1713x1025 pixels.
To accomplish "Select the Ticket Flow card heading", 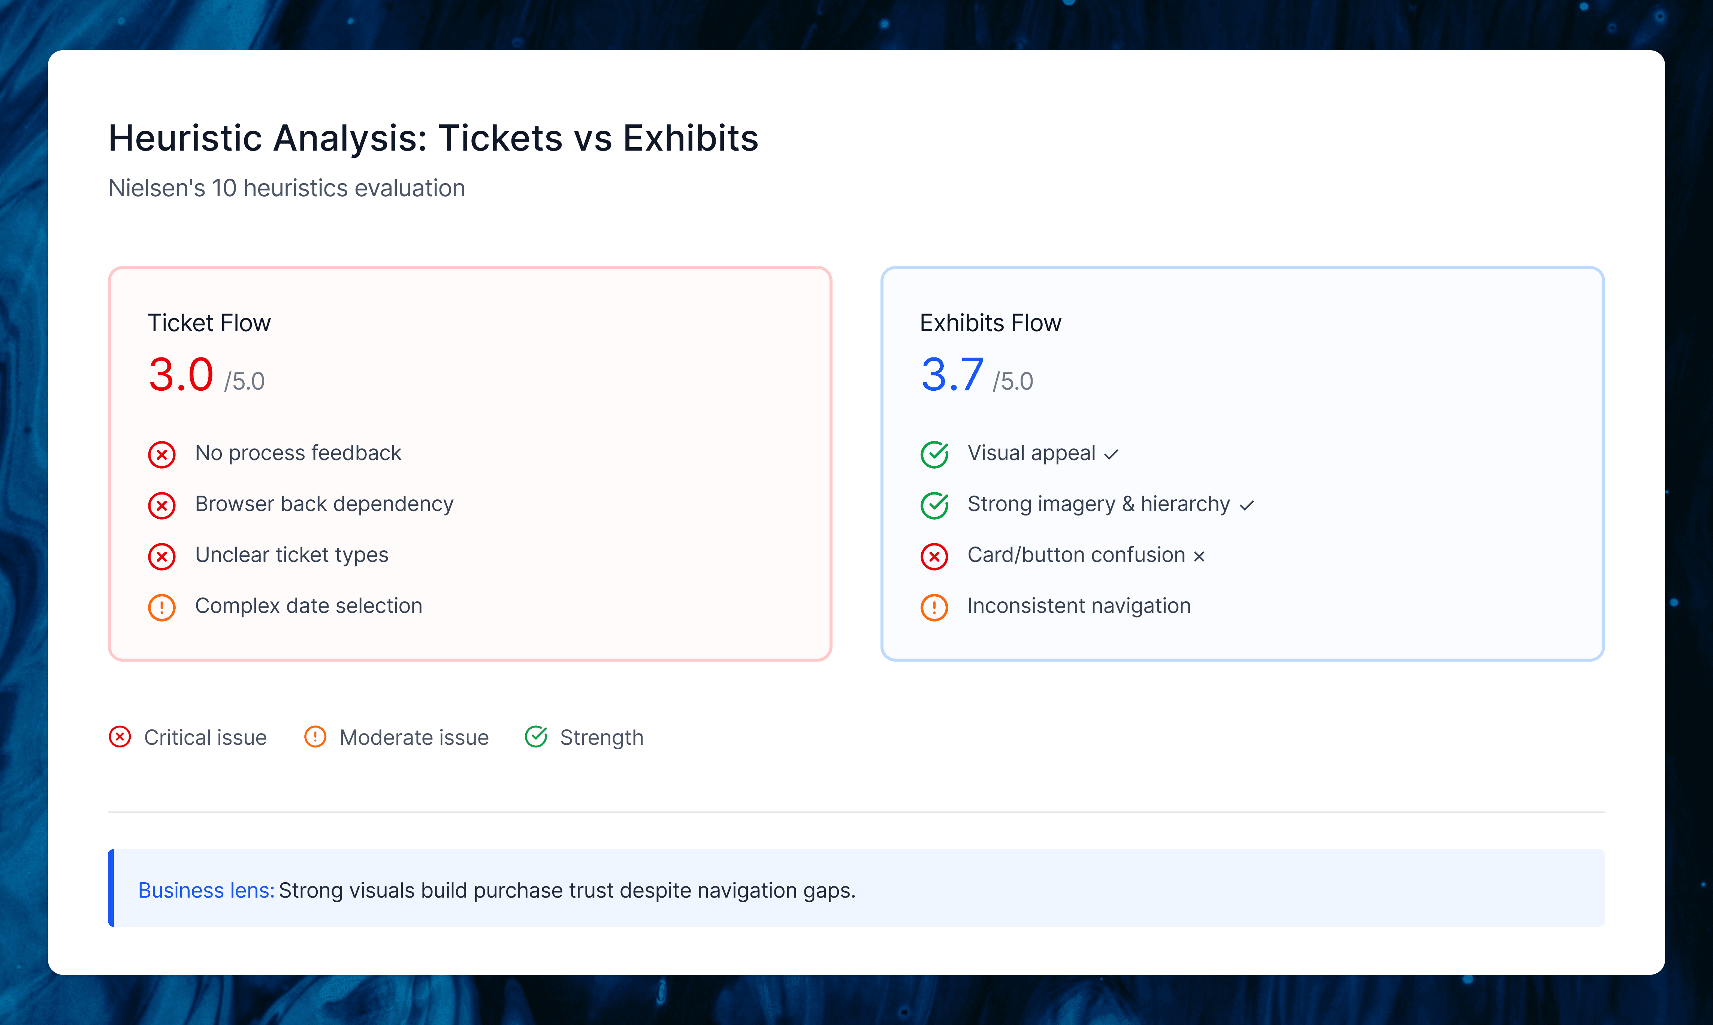I will tap(209, 323).
